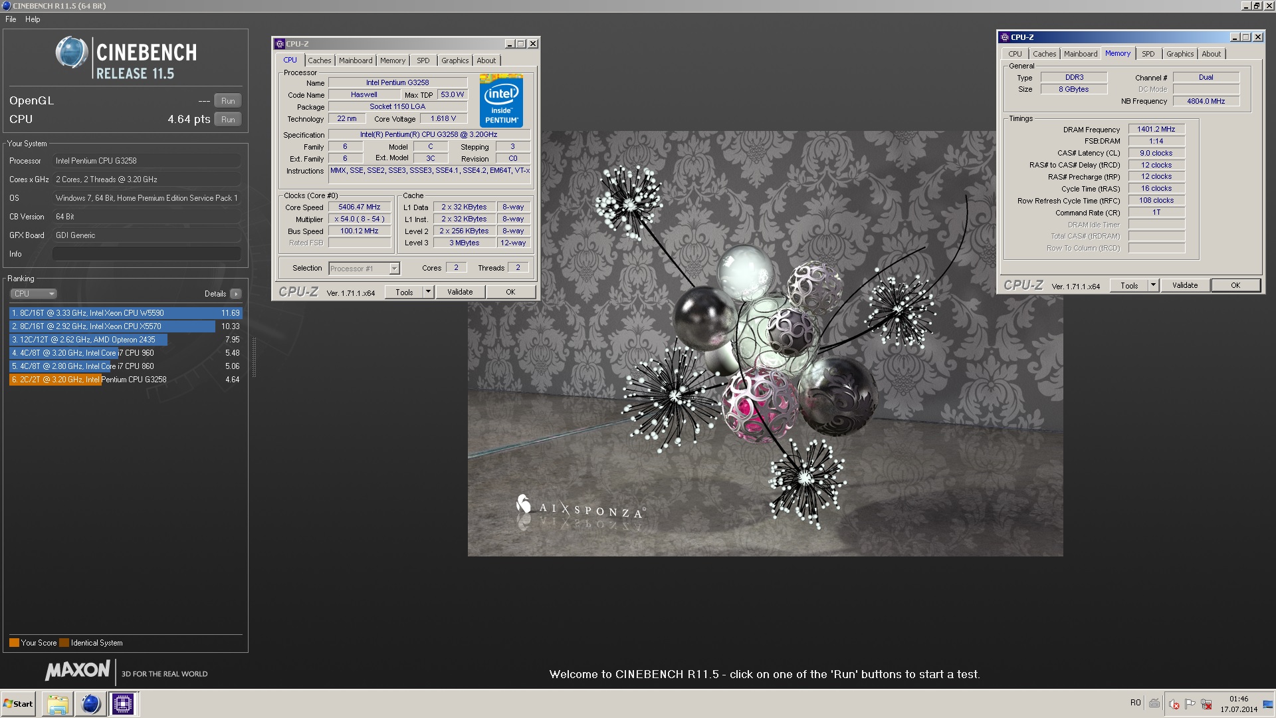The image size is (1276, 718).
Task: Click the Core Voltage value 1.618 V
Action: tap(443, 119)
